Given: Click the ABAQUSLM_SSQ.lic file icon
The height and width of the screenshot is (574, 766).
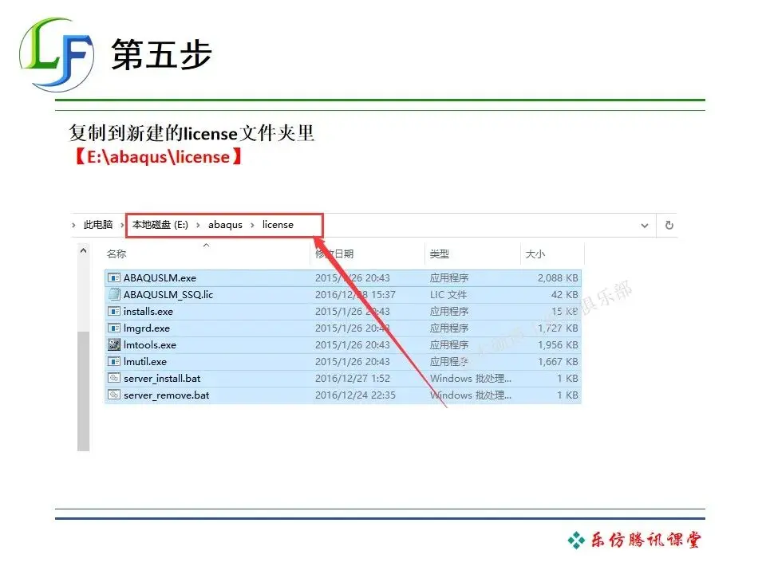Looking at the screenshot, I should pos(114,294).
